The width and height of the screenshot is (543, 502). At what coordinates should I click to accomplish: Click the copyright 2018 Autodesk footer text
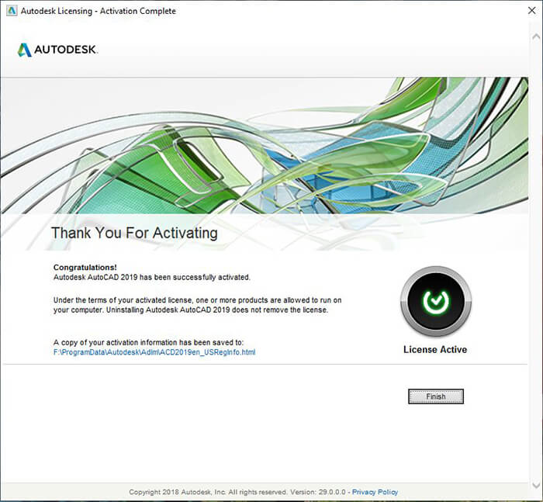click(237, 492)
